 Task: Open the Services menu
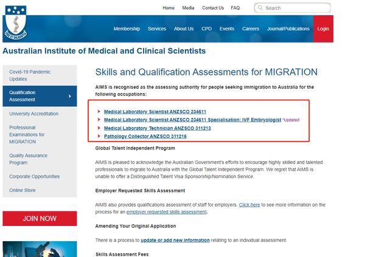(157, 29)
